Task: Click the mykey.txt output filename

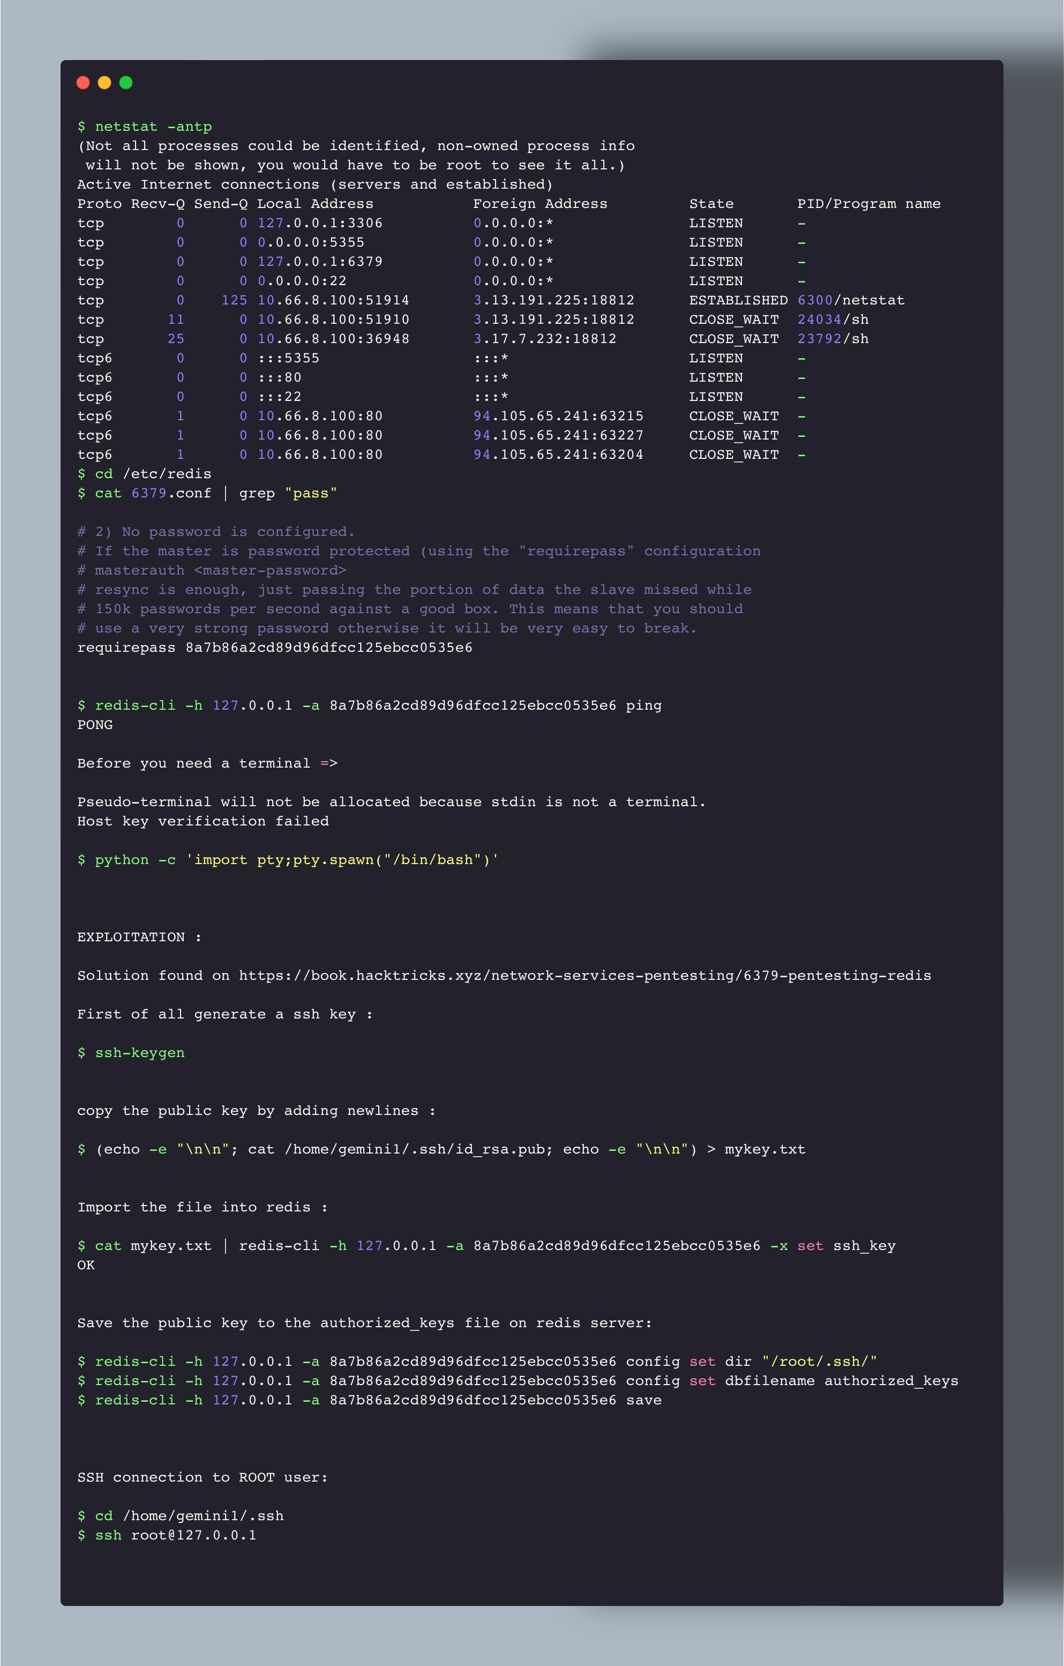Action: coord(765,1149)
